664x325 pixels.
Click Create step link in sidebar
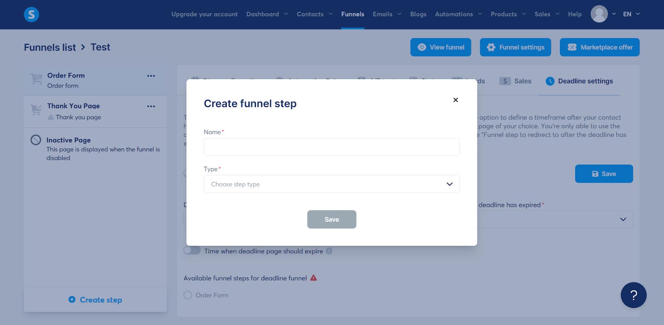(95, 300)
